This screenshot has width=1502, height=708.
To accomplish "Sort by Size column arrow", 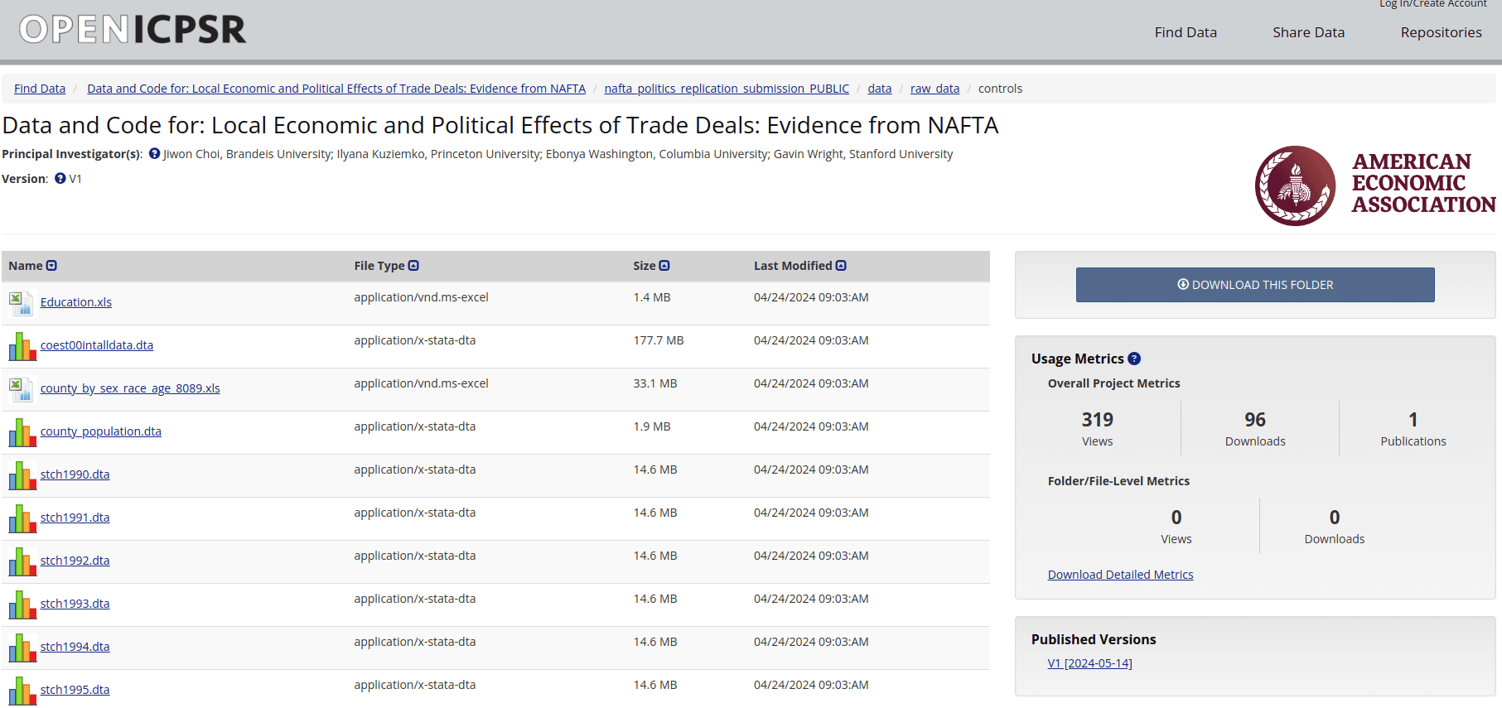I will (664, 266).
